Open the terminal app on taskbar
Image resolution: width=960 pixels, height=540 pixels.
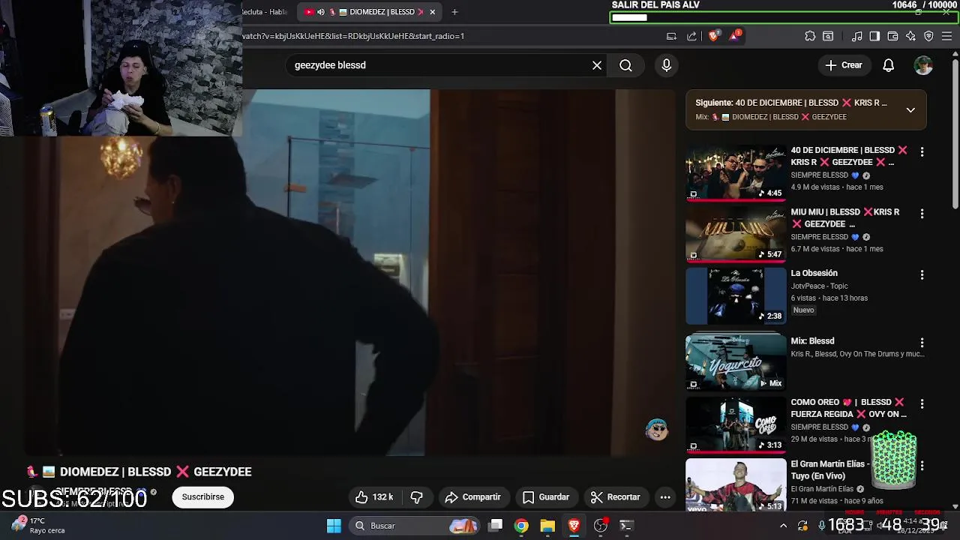point(626,526)
